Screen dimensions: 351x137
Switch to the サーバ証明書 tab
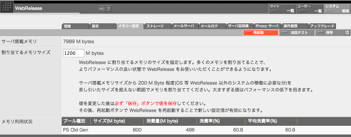tap(240, 26)
